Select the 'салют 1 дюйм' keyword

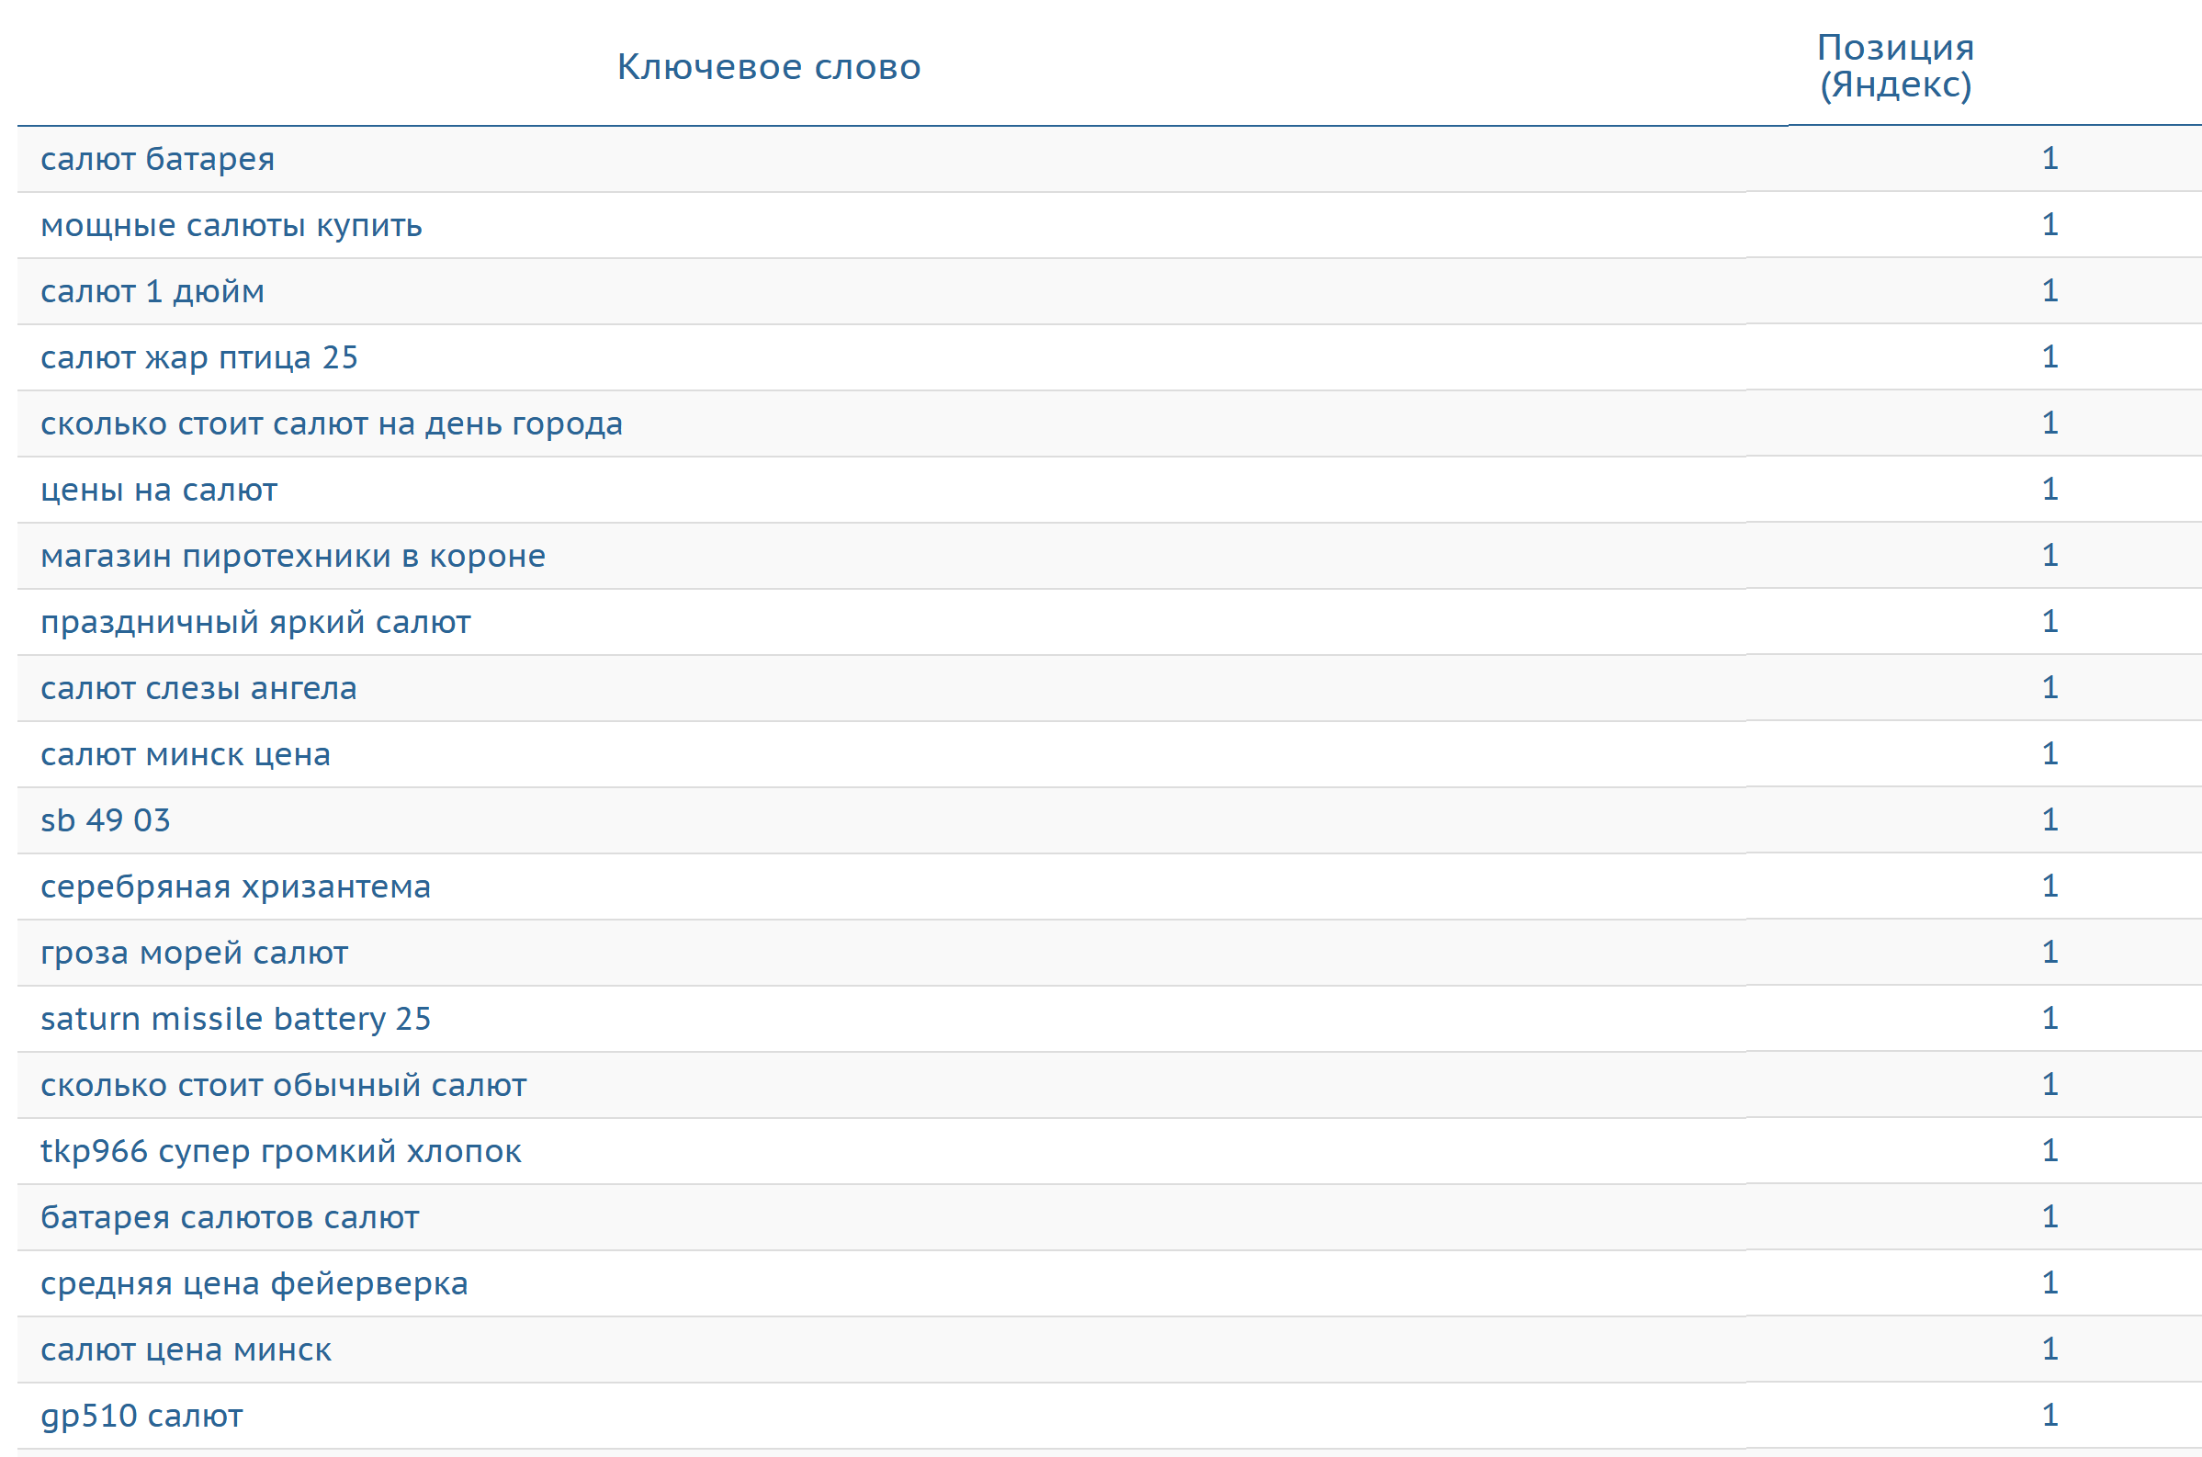152,292
